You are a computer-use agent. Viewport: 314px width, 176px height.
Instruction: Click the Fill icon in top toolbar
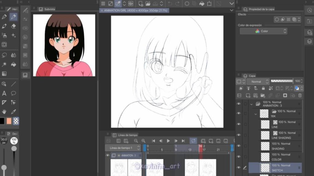coord(202,4)
